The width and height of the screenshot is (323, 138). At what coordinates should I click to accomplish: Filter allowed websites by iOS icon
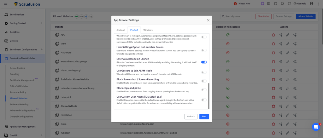point(81,16)
